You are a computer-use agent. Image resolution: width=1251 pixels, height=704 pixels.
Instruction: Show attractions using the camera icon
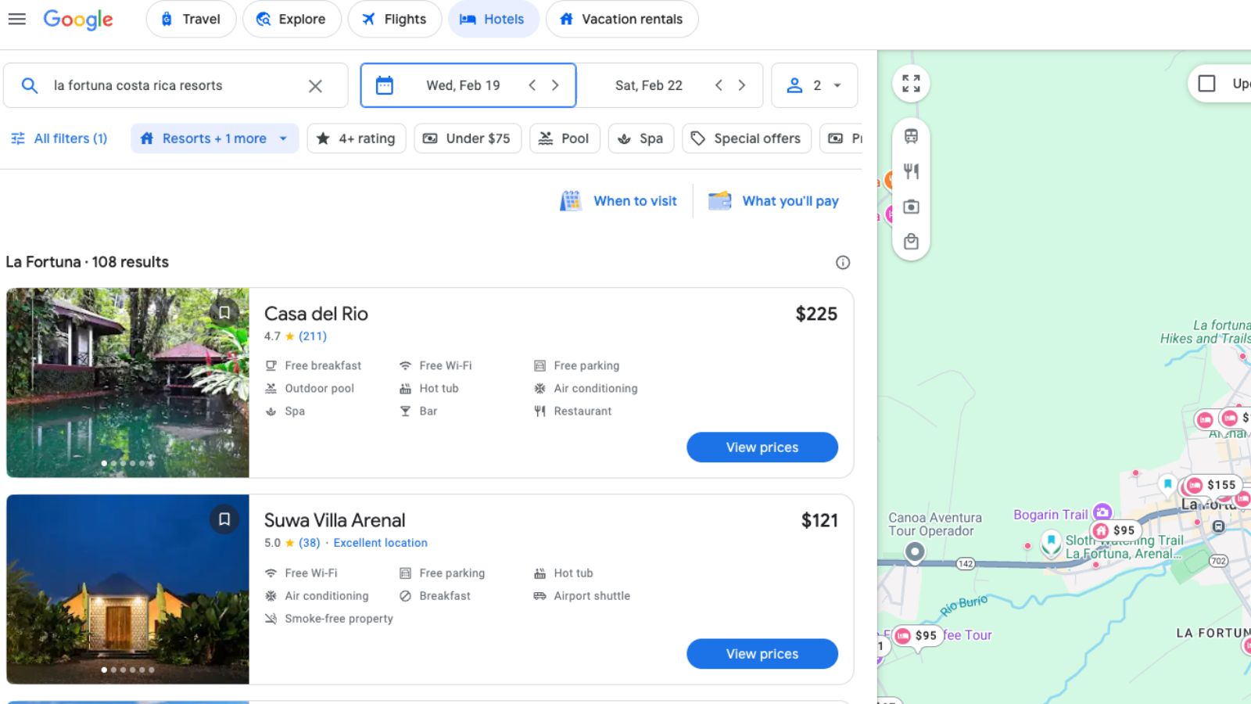[x=910, y=207]
